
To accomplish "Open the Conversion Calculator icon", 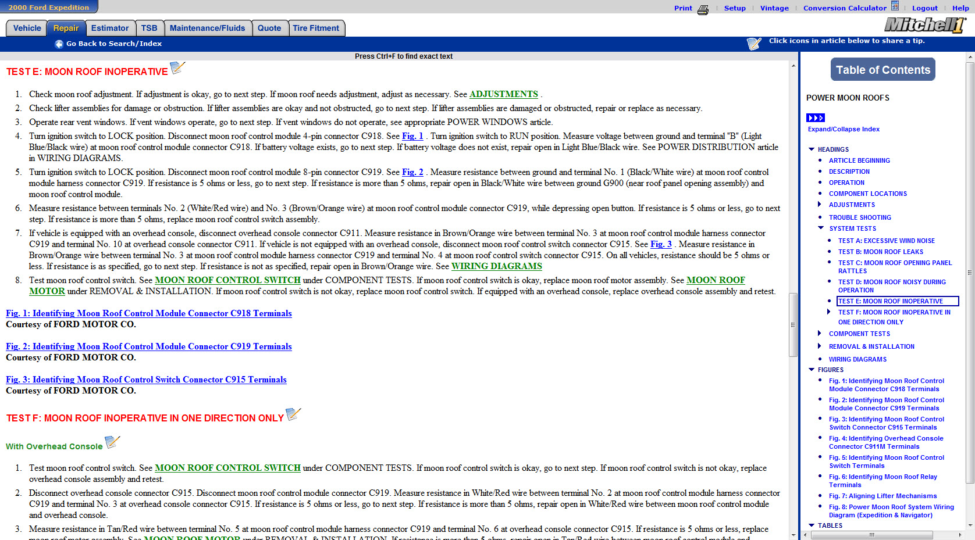I will coord(895,6).
